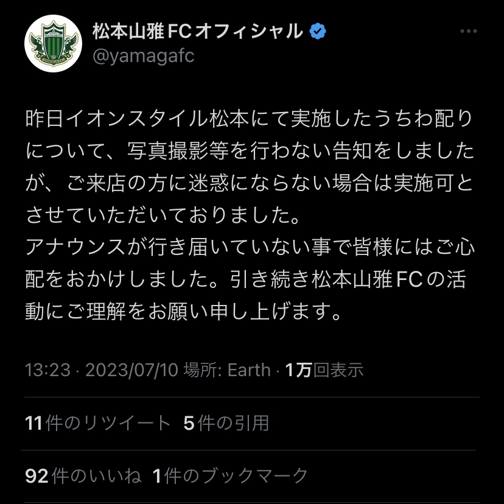The height and width of the screenshot is (504, 504).
Task: Select the paragraph starting with アナウンスが行き届いて
Action: 250,279
